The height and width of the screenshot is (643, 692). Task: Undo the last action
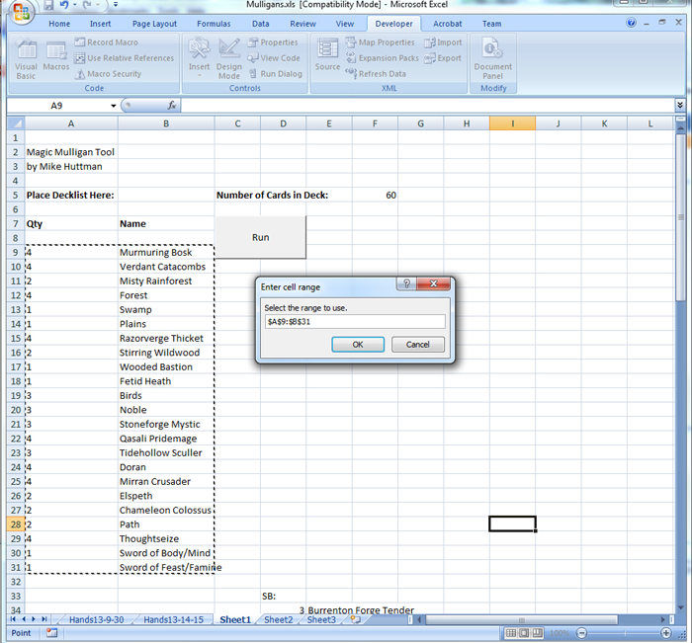click(x=65, y=5)
